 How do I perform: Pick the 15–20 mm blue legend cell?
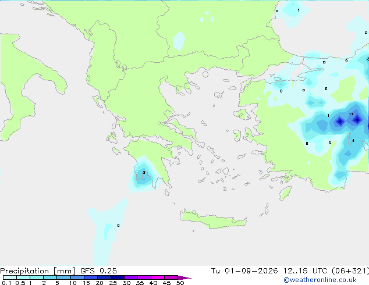tap(90, 277)
